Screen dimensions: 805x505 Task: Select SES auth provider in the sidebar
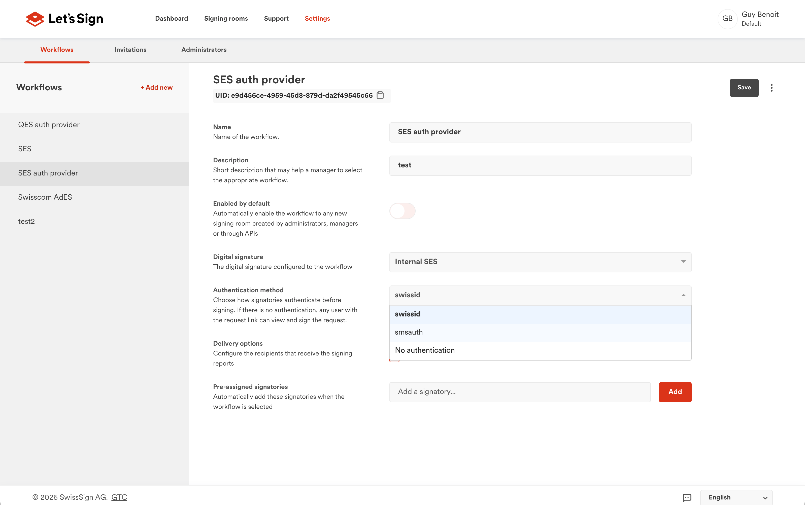pyautogui.click(x=94, y=173)
